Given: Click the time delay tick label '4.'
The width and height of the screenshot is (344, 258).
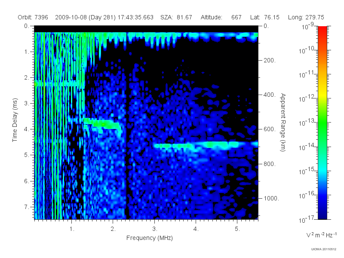Looking at the screenshot, I should [x=27, y=129].
